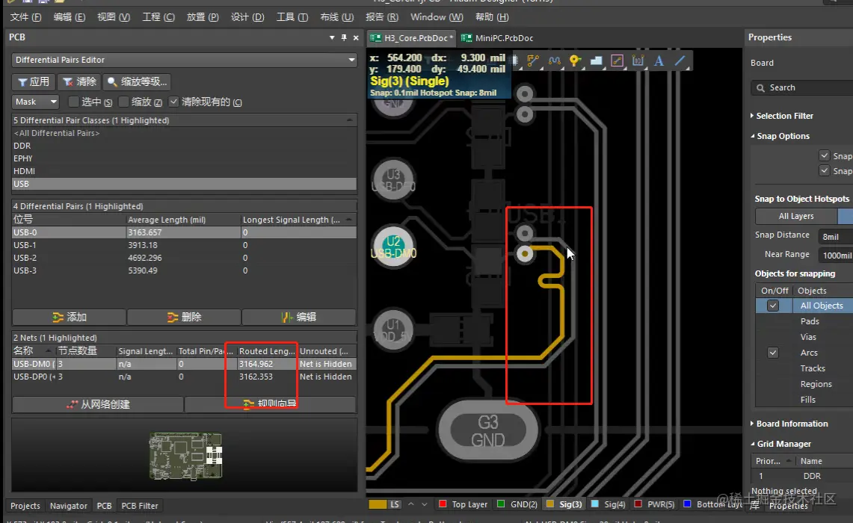853x523 pixels.
Task: Click current layer color swatch
Action: (378, 504)
